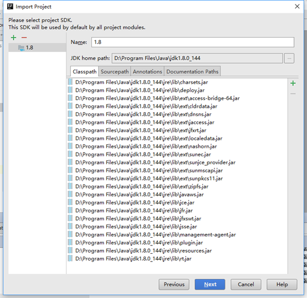Screen dimensions: 307x298
Task: Click the green plus to add classpath entry
Action: point(293,83)
